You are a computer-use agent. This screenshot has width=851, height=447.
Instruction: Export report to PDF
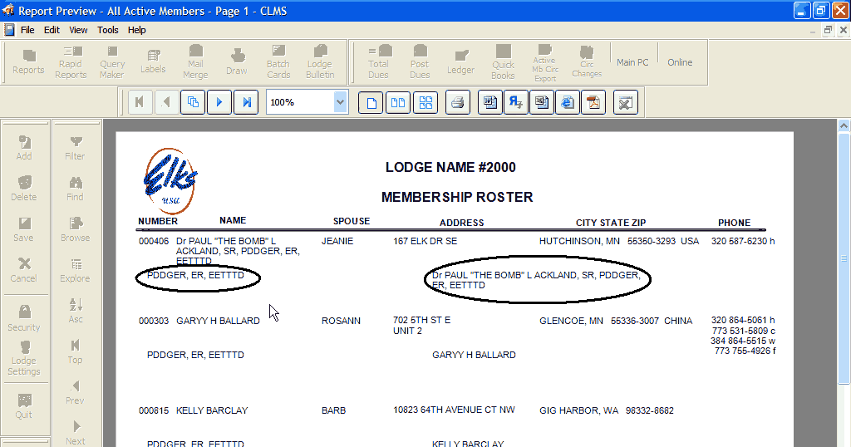593,102
